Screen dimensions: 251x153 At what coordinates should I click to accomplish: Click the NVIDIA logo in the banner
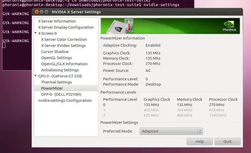pyautogui.click(x=229, y=26)
